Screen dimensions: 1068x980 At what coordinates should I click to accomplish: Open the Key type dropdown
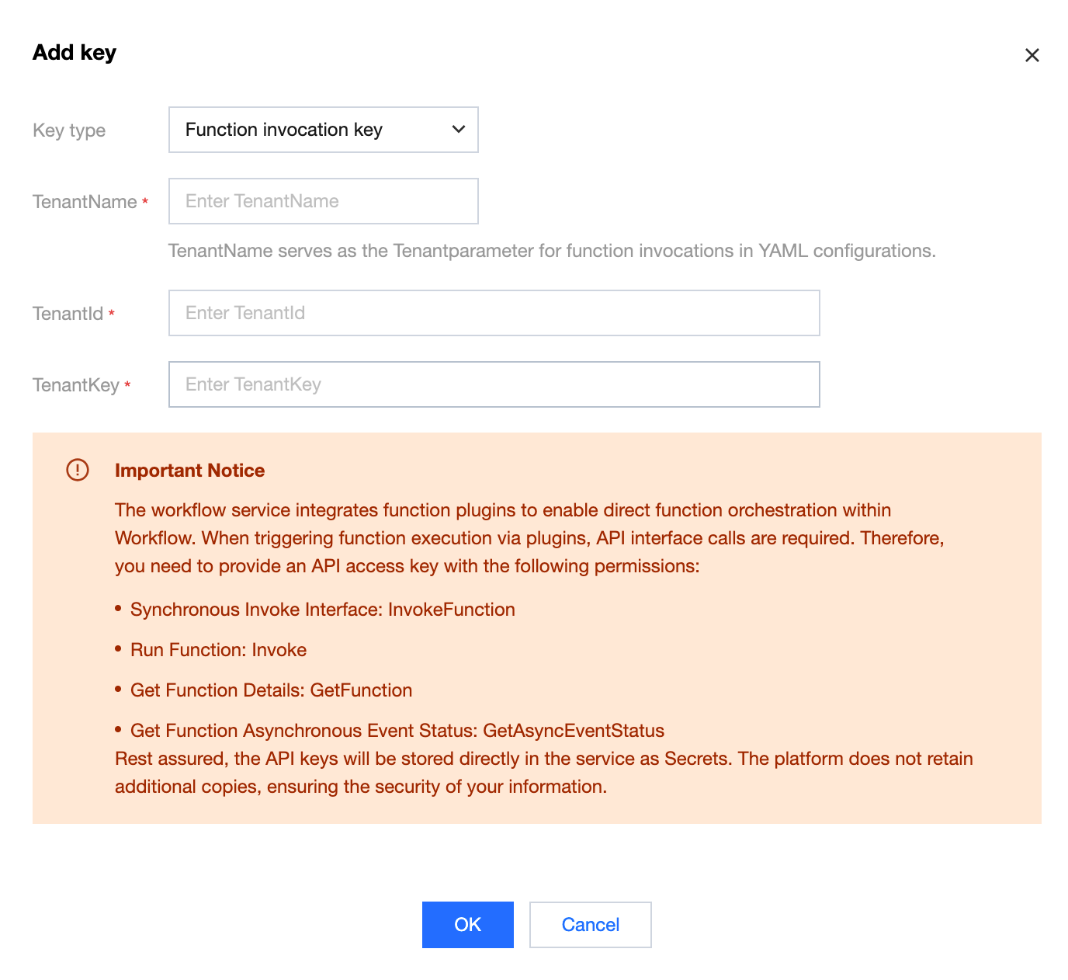[323, 130]
